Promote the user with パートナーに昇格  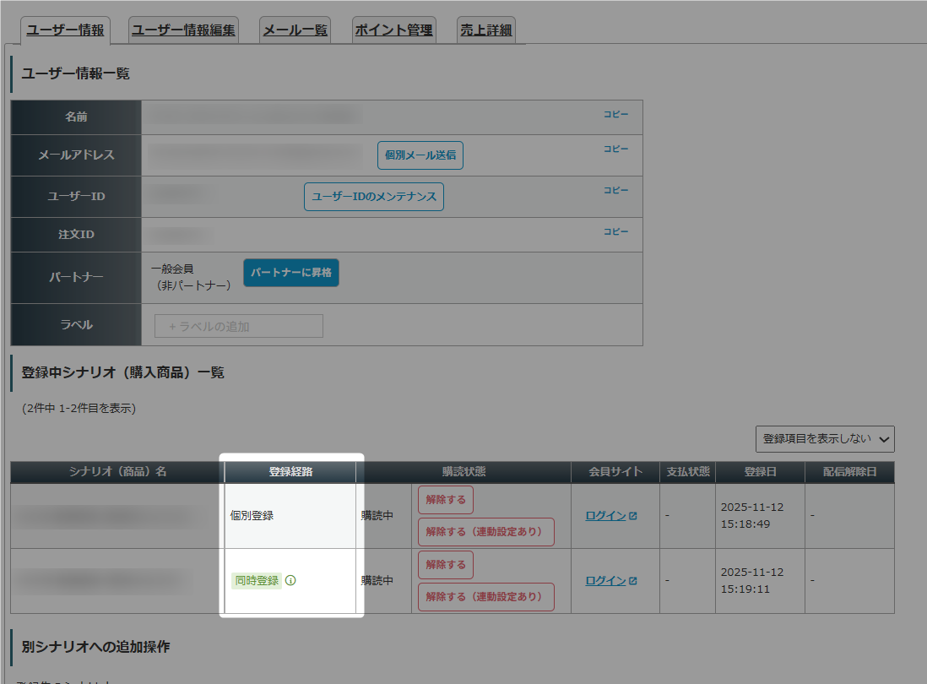click(x=291, y=273)
